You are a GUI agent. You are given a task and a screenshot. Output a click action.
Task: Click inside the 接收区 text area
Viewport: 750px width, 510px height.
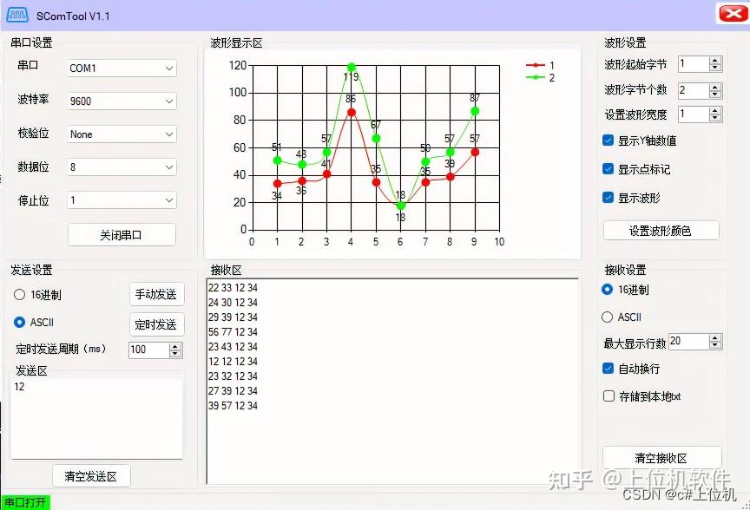tap(392, 381)
